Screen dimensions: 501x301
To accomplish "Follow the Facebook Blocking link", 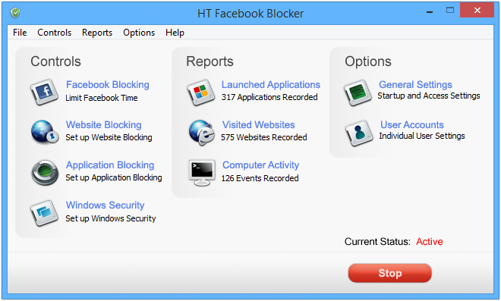I will coord(108,85).
